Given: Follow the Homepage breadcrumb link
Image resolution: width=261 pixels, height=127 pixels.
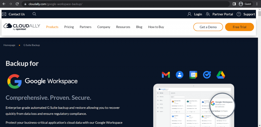Looking at the screenshot, I should pos(9,45).
